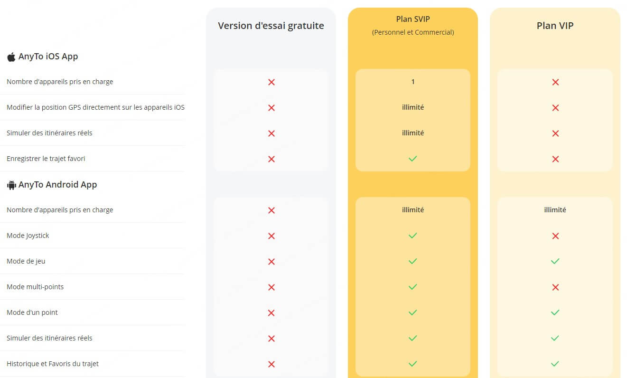Click the "Mode Joystick" row label
This screenshot has width=627, height=378.
coord(28,236)
